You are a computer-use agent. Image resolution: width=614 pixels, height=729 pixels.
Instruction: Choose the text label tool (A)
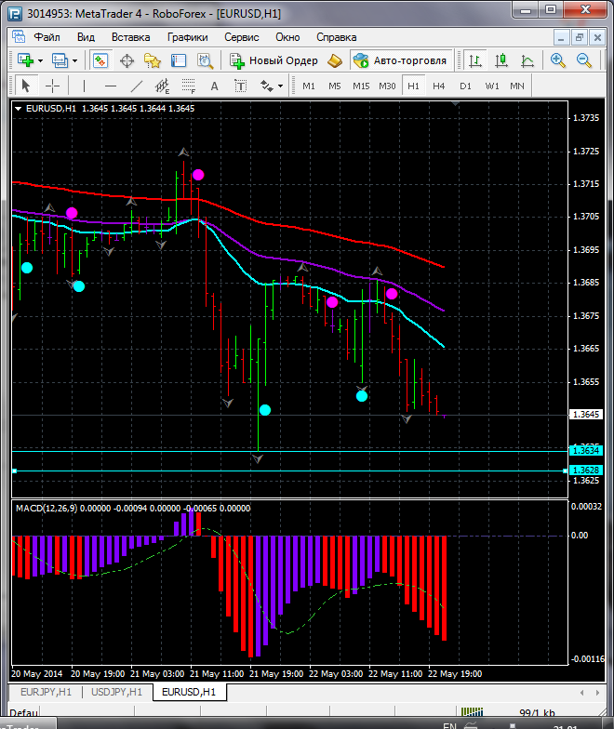pyautogui.click(x=214, y=86)
